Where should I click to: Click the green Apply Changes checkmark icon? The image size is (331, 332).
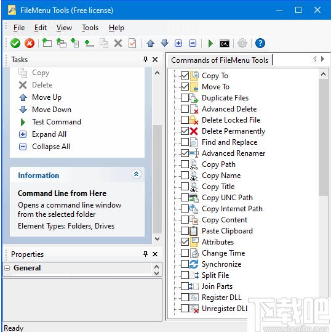click(15, 43)
